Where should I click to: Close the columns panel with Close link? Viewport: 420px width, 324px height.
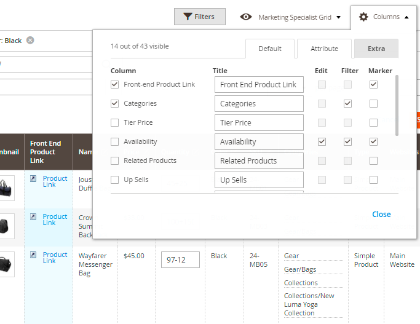pyautogui.click(x=381, y=215)
